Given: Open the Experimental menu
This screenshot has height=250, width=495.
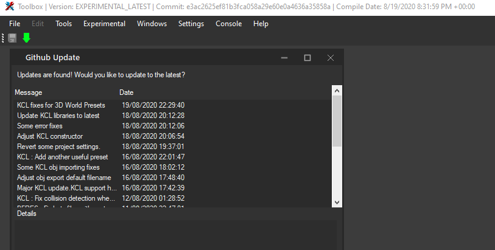Looking at the screenshot, I should point(105,24).
